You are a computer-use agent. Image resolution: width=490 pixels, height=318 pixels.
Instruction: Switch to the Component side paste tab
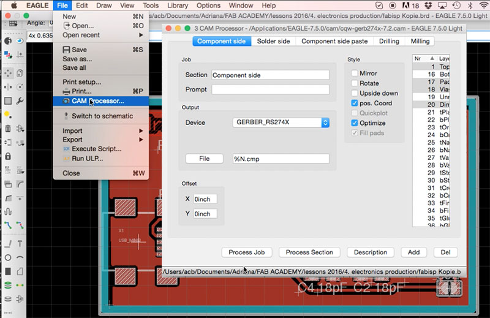click(334, 41)
